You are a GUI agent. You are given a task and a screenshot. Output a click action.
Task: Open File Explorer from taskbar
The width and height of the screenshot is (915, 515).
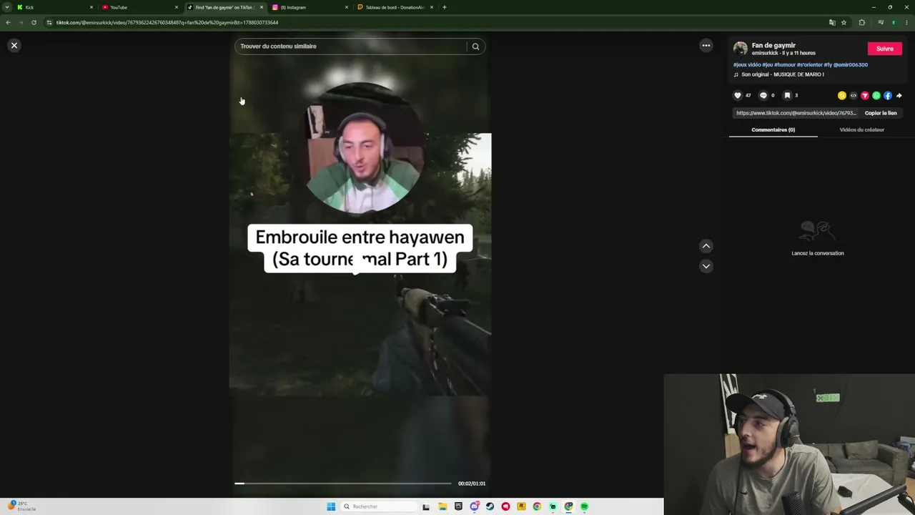pos(442,506)
